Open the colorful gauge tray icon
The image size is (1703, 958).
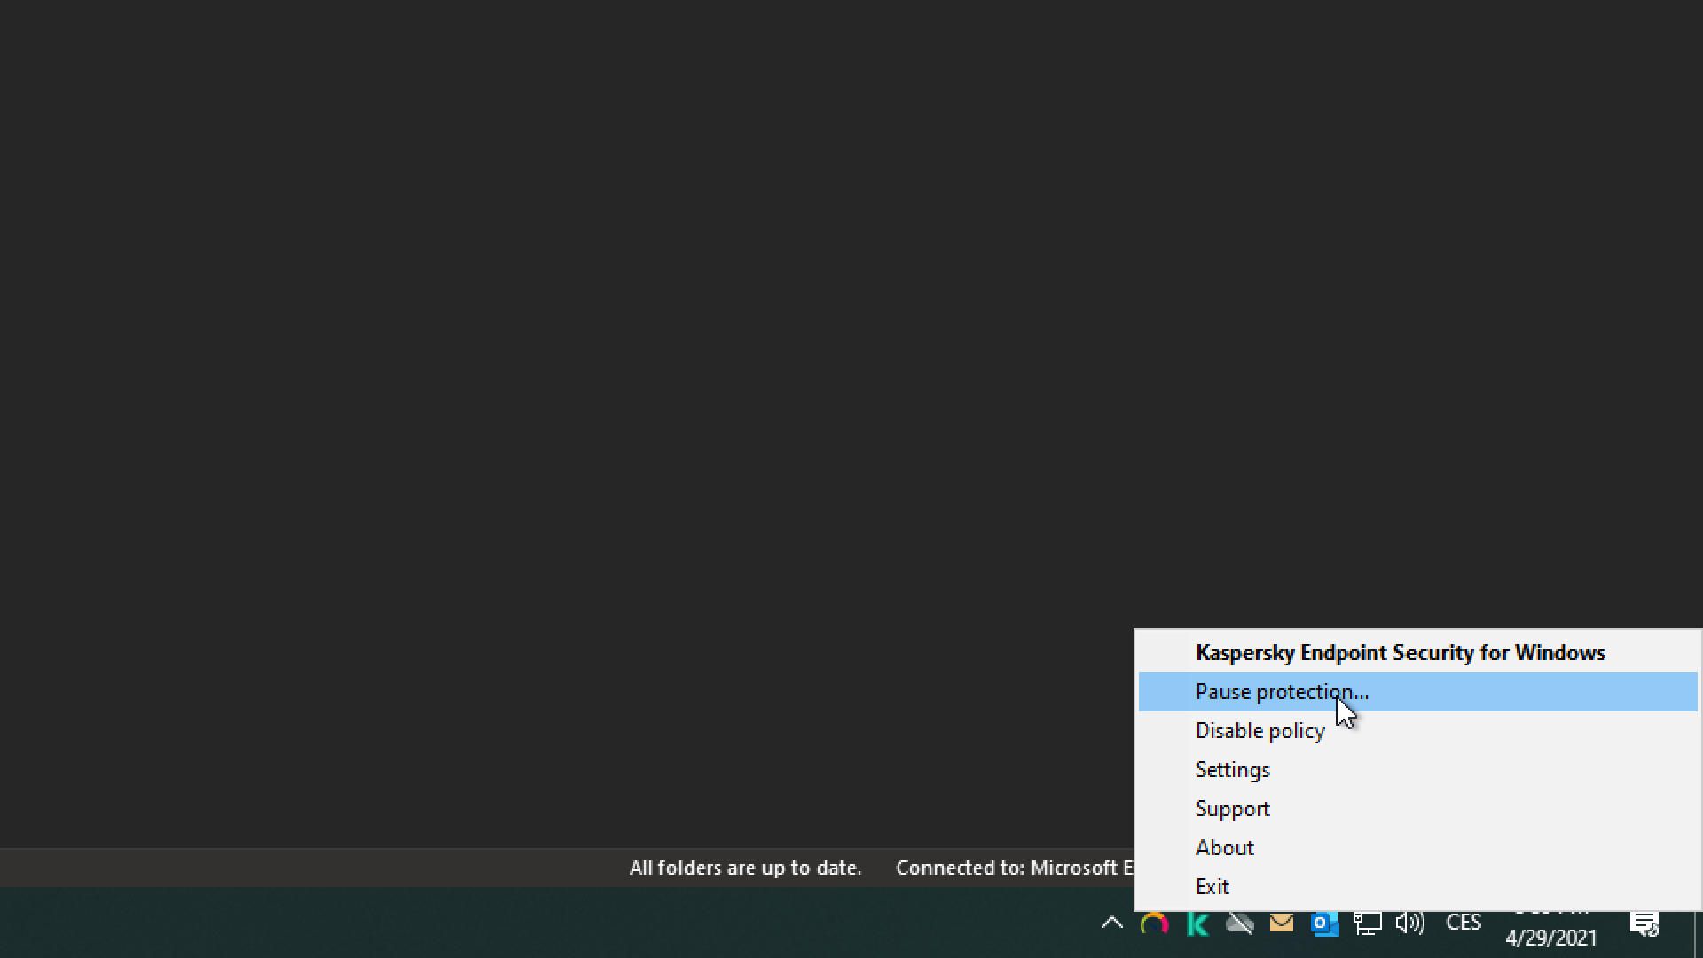pos(1154,924)
